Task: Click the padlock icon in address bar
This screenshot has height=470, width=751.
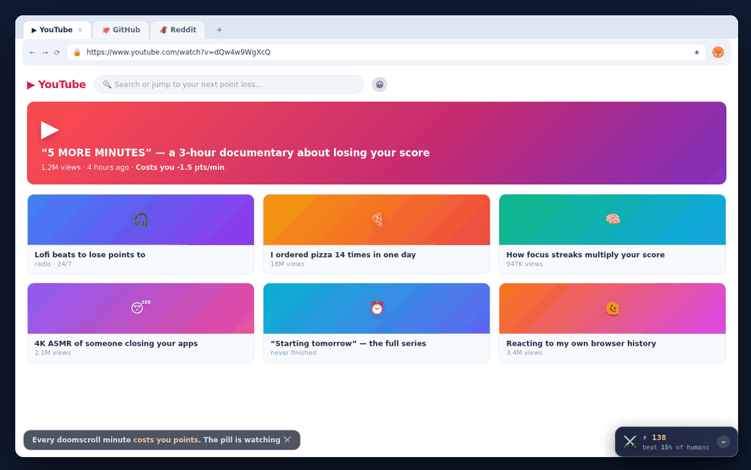Action: point(76,52)
